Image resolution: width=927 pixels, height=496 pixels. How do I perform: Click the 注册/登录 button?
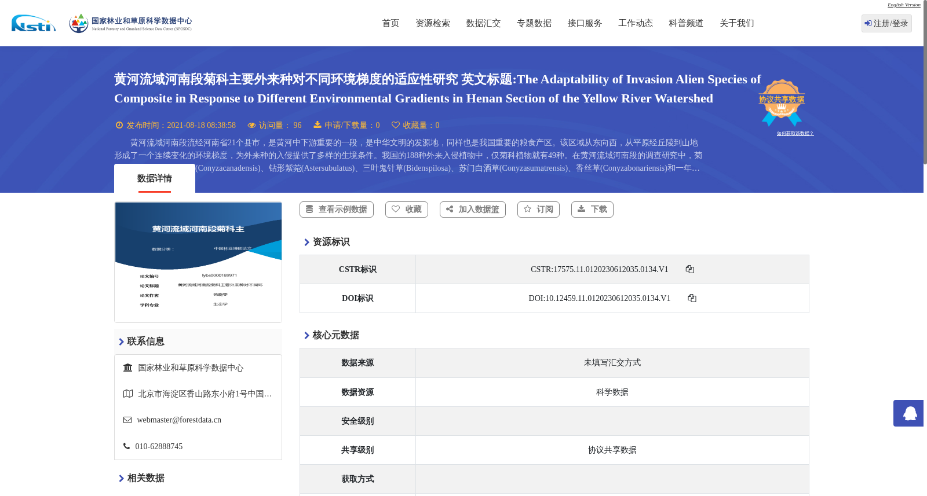click(x=886, y=23)
